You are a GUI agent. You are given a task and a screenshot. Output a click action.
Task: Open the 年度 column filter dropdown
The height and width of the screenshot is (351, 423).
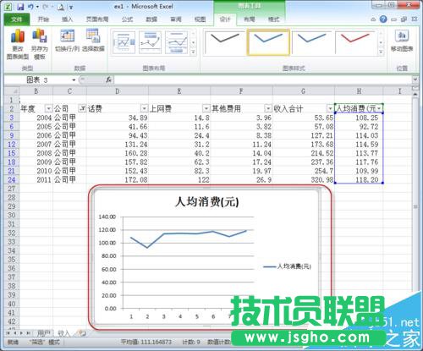[x=49, y=108]
